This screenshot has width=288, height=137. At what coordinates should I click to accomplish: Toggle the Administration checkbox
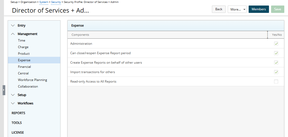pyautogui.click(x=276, y=44)
